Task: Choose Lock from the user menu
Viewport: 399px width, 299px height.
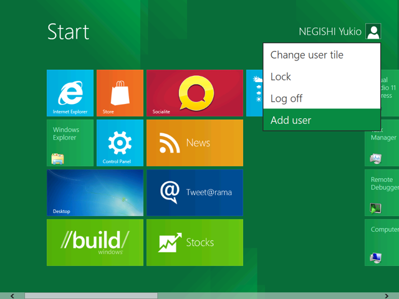Action: (x=322, y=77)
